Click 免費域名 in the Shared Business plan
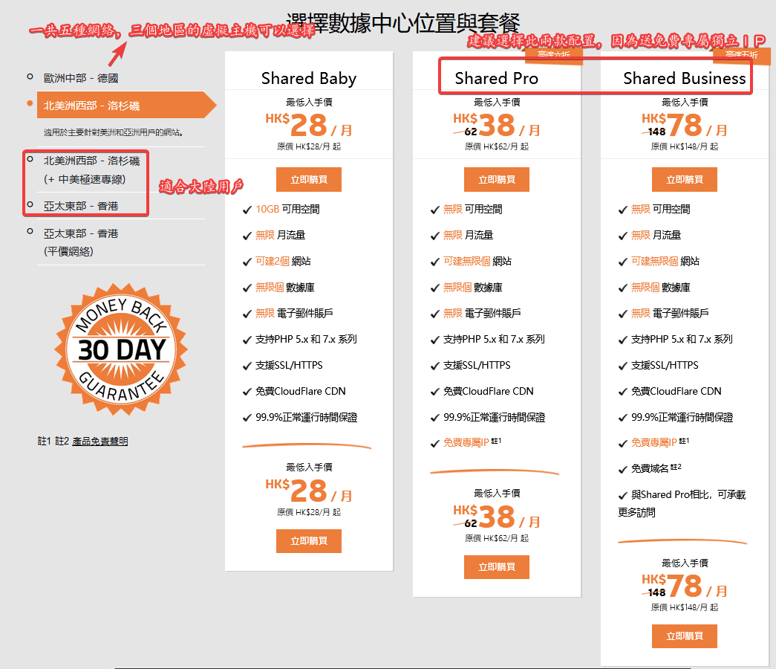 click(x=650, y=468)
